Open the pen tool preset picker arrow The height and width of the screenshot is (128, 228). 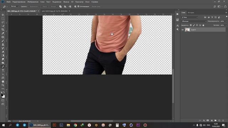click(x=7, y=7)
